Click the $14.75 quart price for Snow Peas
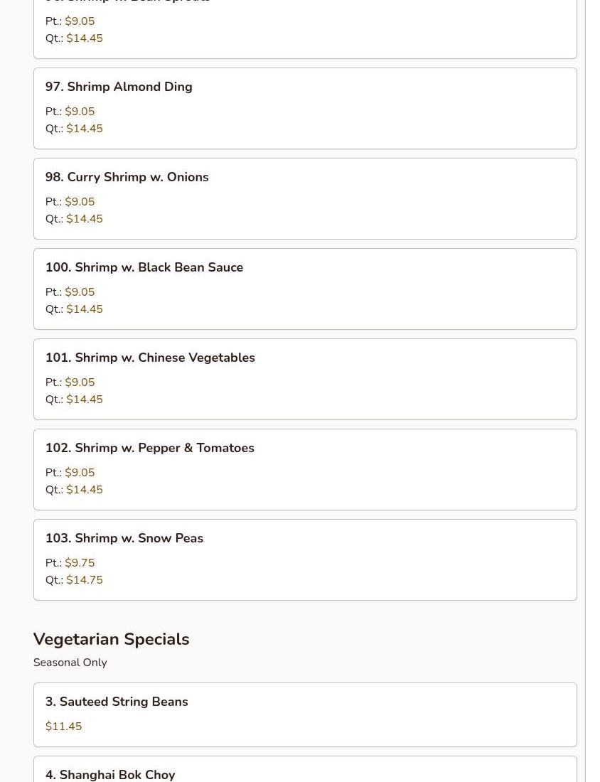Viewport: 600px width, 782px height. (85, 580)
